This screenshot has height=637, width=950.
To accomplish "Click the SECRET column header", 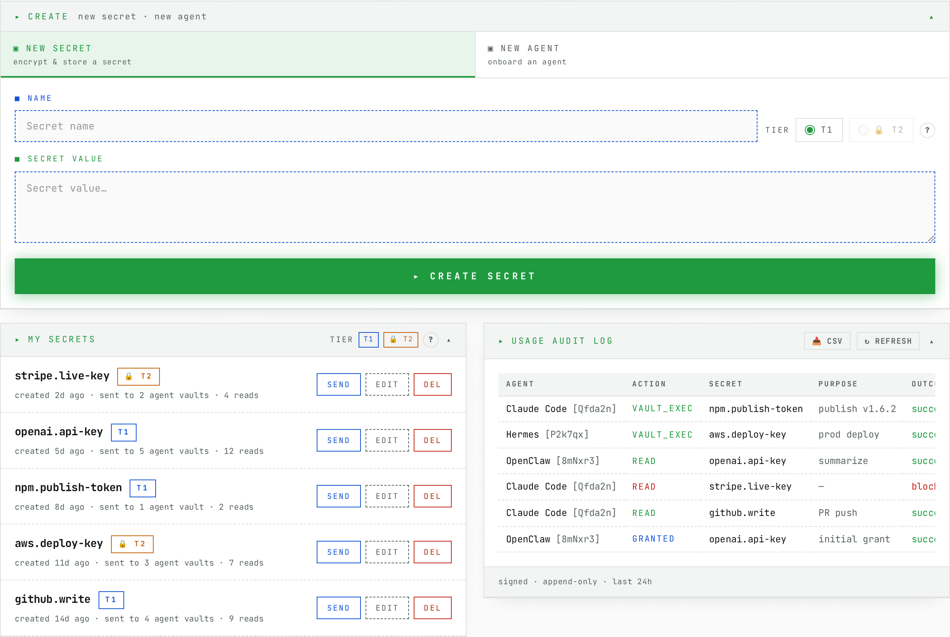I will pos(725,384).
